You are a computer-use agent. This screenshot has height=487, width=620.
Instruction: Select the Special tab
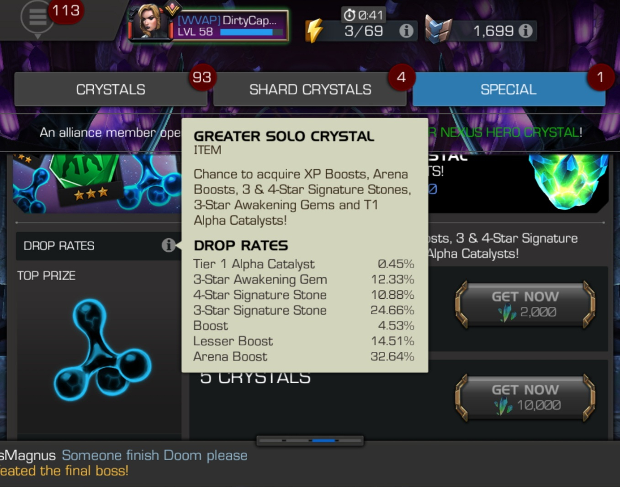509,89
